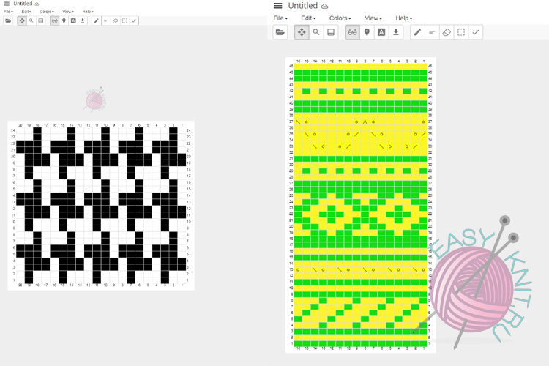Toggle the move/pan arrows tool in the large right toolbar
Image resolution: width=549 pixels, height=366 pixels.
(x=302, y=32)
